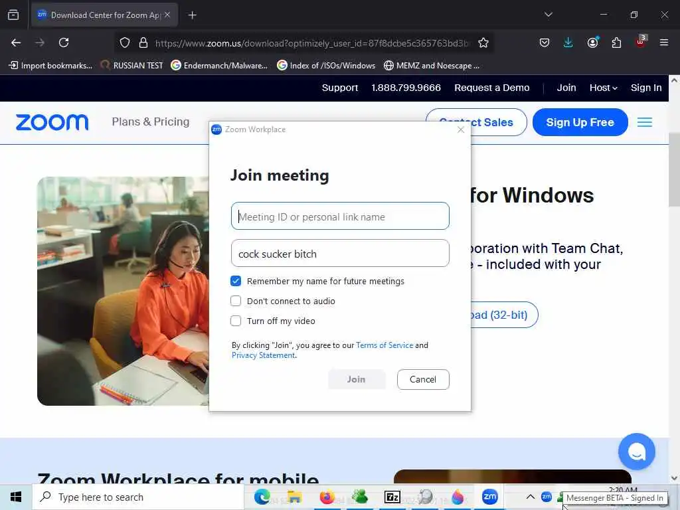Go back with the browser back arrow

pyautogui.click(x=16, y=42)
